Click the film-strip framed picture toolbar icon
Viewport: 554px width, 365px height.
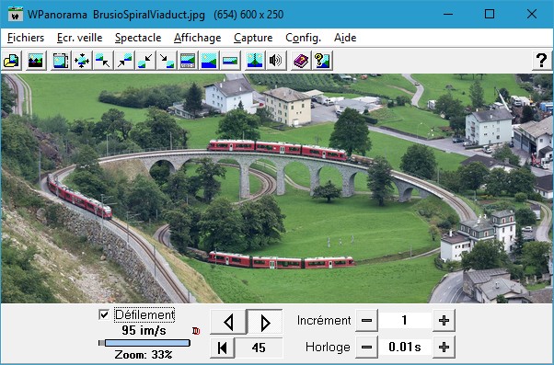(61, 61)
